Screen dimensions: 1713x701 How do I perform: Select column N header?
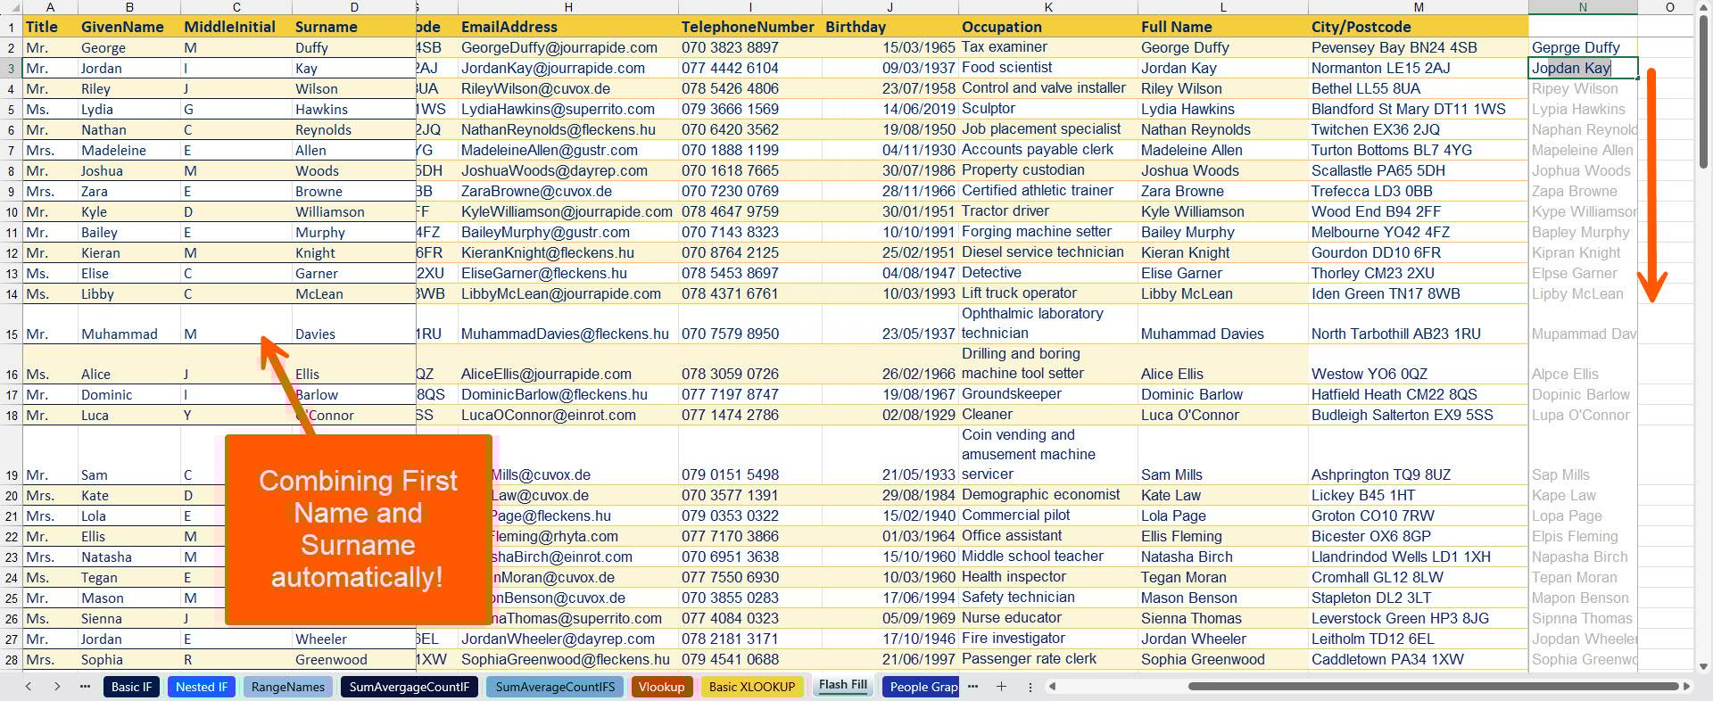pyautogui.click(x=1583, y=7)
